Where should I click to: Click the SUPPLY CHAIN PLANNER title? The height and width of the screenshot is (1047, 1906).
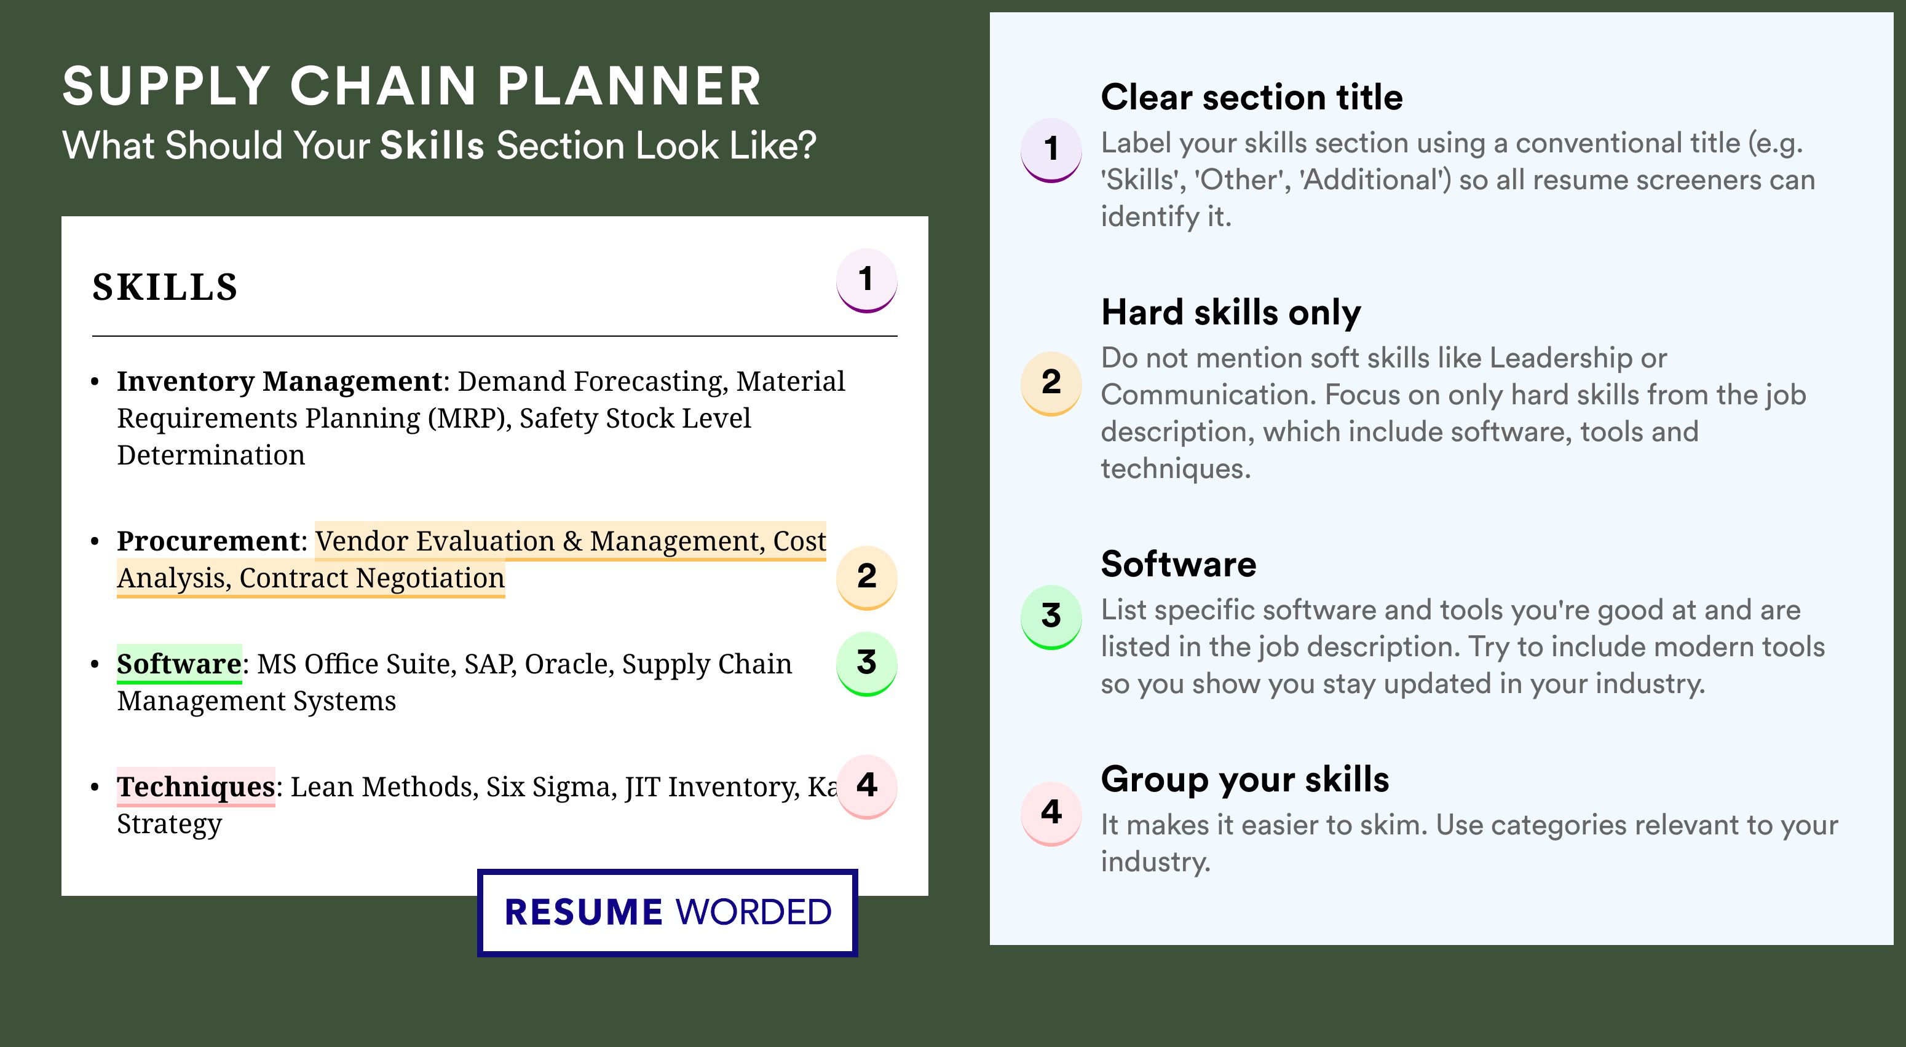[411, 86]
